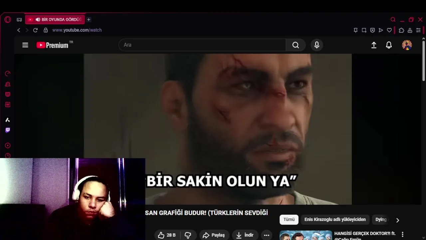Share video via Paylaş button
The height and width of the screenshot is (240, 426).
214,235
